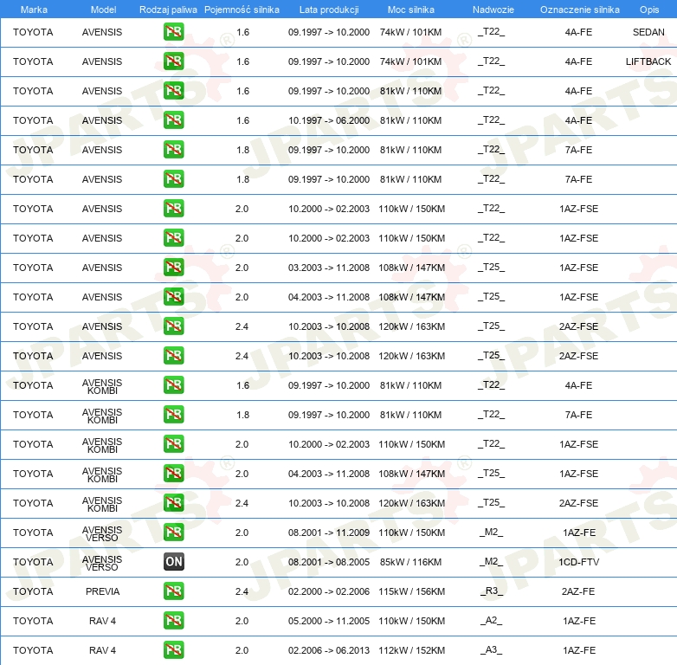Select the _A3_ body code cell
This screenshot has height=665, width=677.
click(491, 649)
